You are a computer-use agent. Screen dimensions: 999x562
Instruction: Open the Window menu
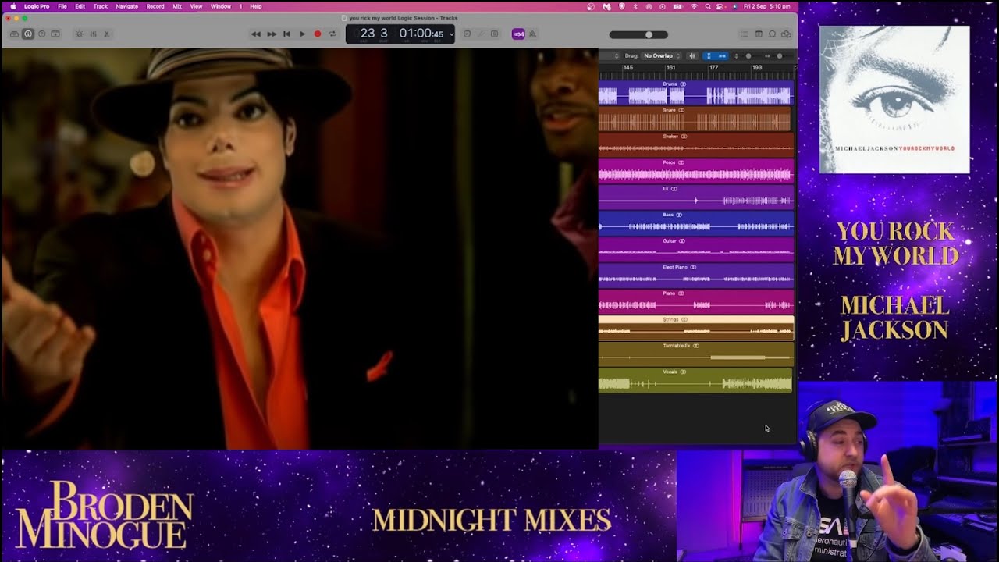pos(221,6)
